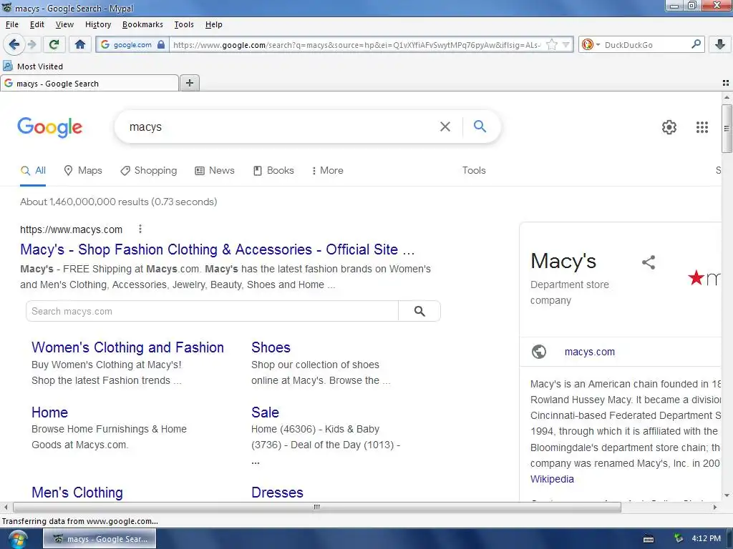Click the DuckDuckGo search magnifier icon
The height and width of the screenshot is (549, 733).
pyautogui.click(x=696, y=44)
